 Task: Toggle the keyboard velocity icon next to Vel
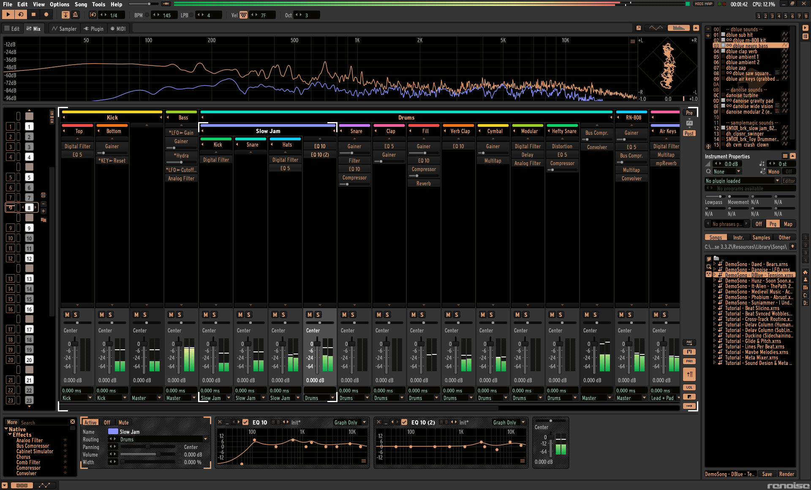pos(244,15)
